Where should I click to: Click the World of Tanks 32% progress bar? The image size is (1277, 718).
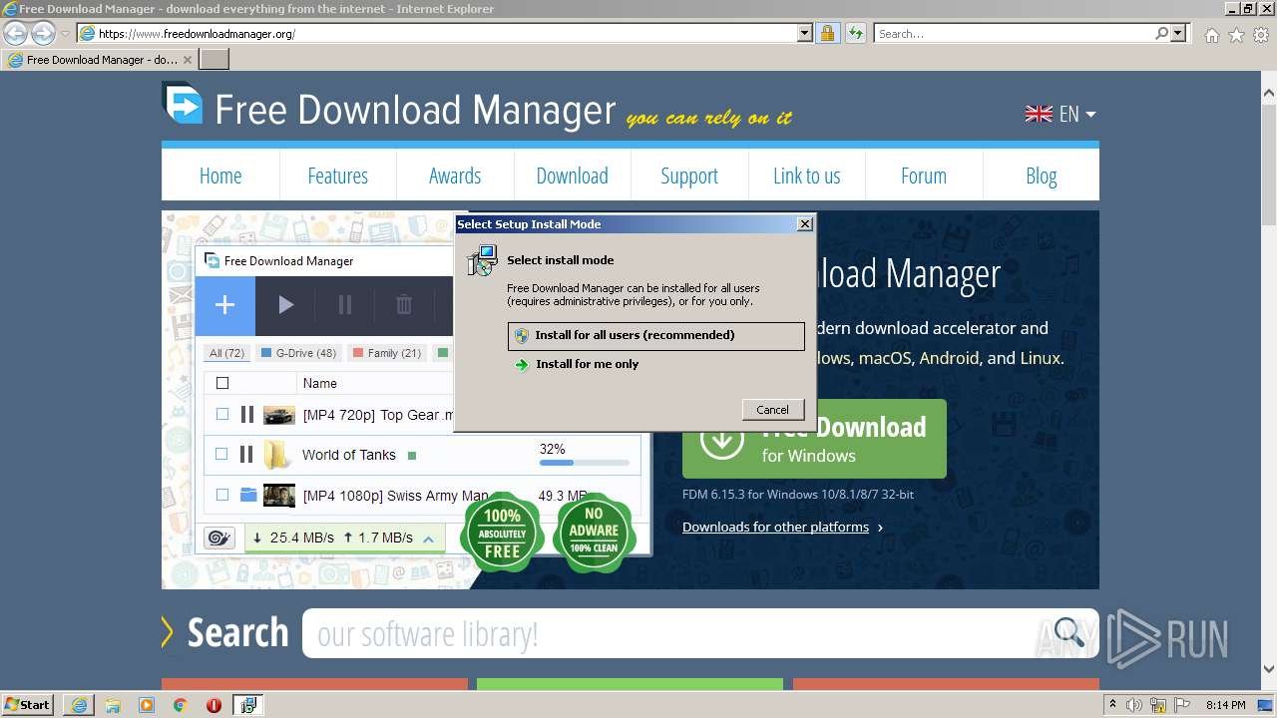pos(585,463)
